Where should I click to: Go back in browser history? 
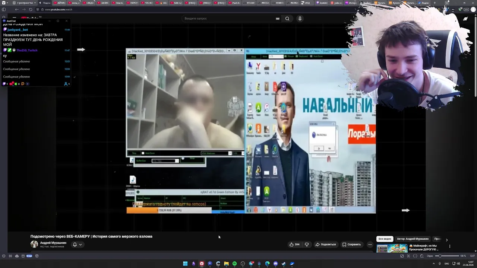(x=17, y=9)
